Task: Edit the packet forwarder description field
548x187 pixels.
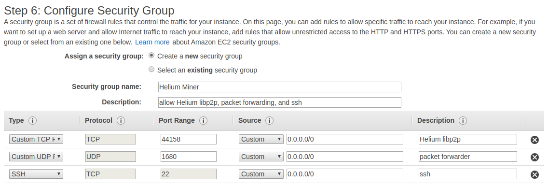Action: pos(467,157)
